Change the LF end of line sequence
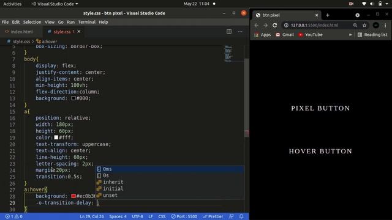The image size is (392, 220). pyautogui.click(x=151, y=216)
